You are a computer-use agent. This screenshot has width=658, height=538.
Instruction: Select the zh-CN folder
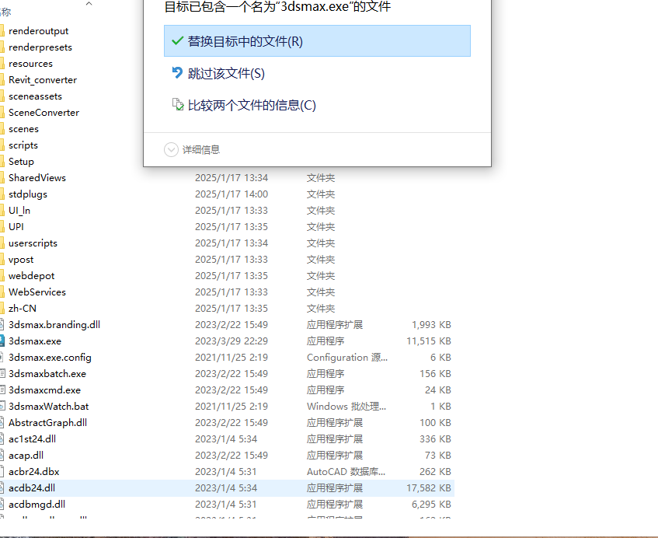[23, 309]
